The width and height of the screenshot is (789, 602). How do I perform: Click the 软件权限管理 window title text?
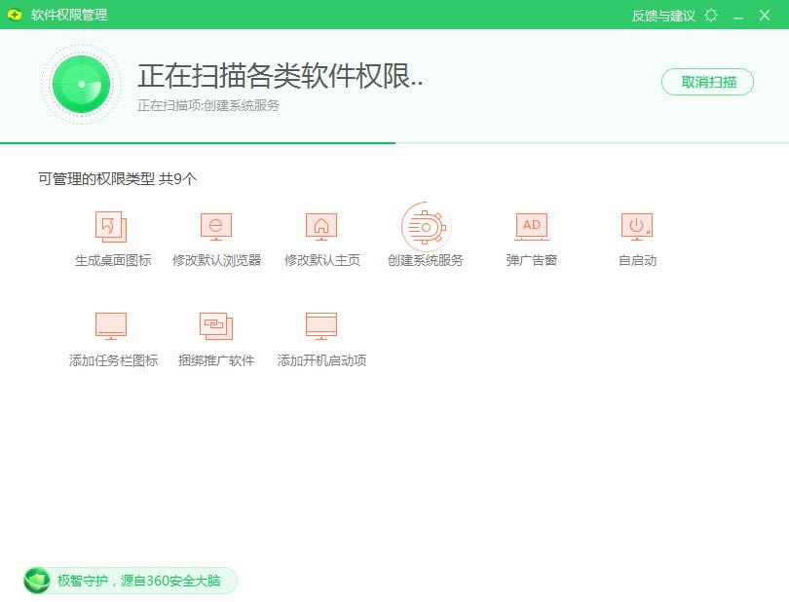(69, 15)
